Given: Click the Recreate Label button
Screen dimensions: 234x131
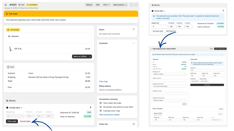Looking at the screenshot, I should click(158, 31).
